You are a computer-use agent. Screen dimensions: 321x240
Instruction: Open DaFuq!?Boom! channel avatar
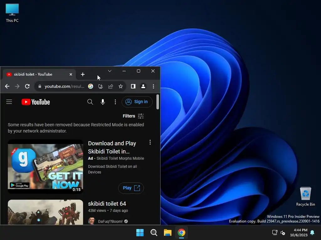(92, 221)
